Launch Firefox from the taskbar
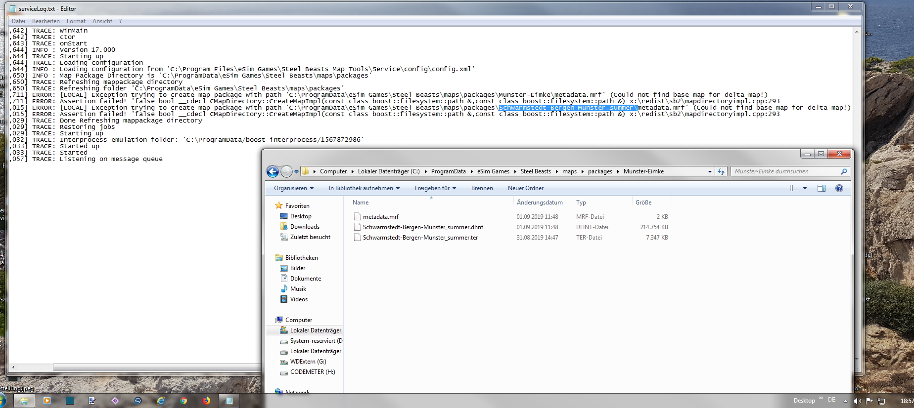Screen dimensions: 914x408 click(206, 401)
